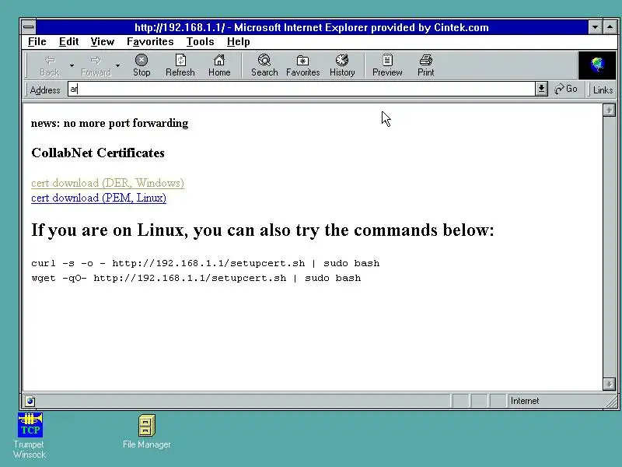Open the Help menu
622x467 pixels.
(238, 42)
